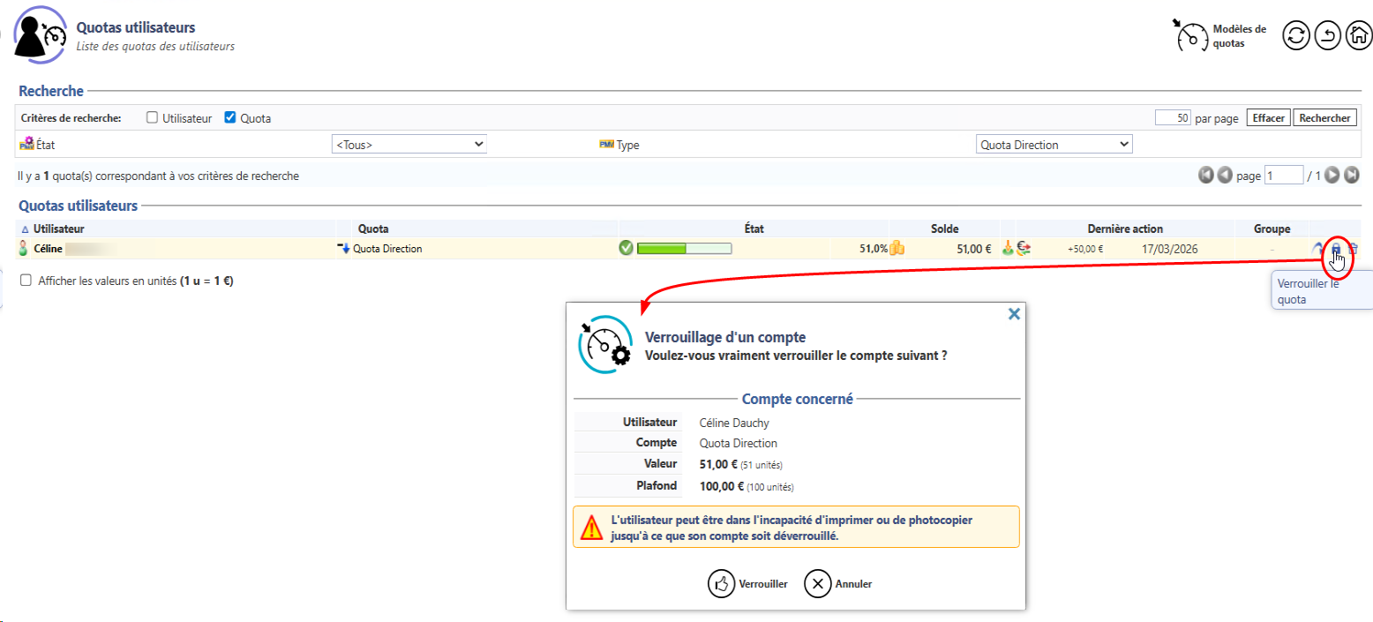Go to next page with the right arrow

1332,176
